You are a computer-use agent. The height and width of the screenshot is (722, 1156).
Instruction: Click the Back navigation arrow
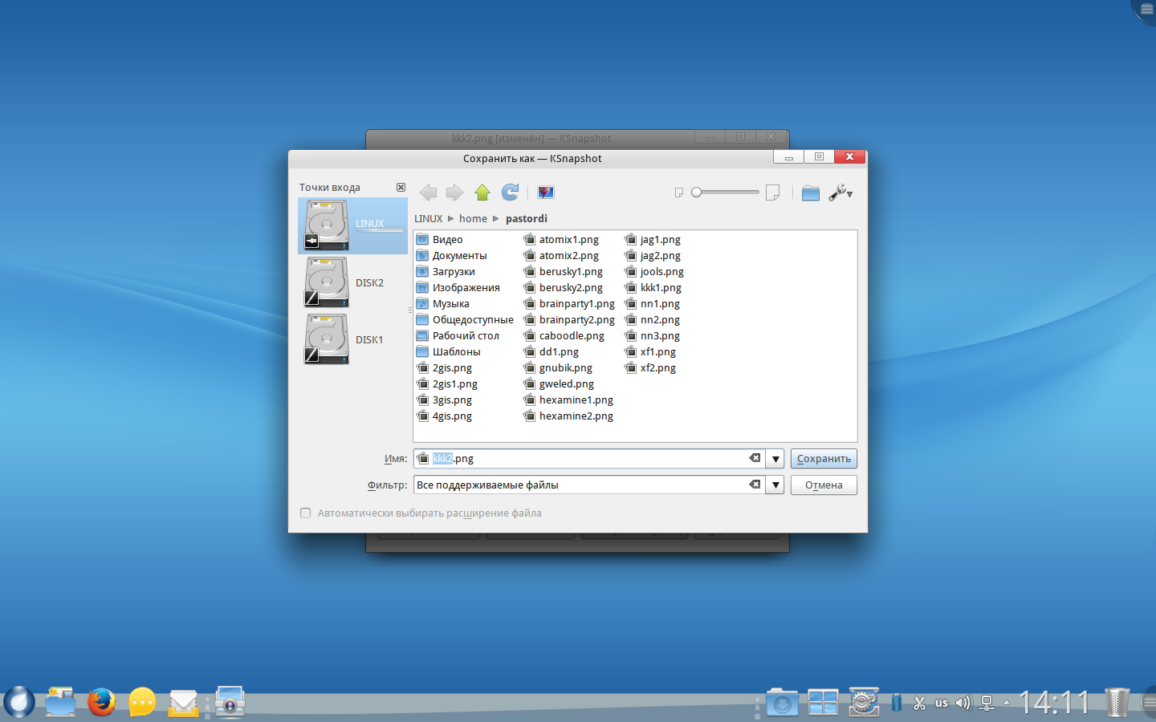pyautogui.click(x=428, y=193)
